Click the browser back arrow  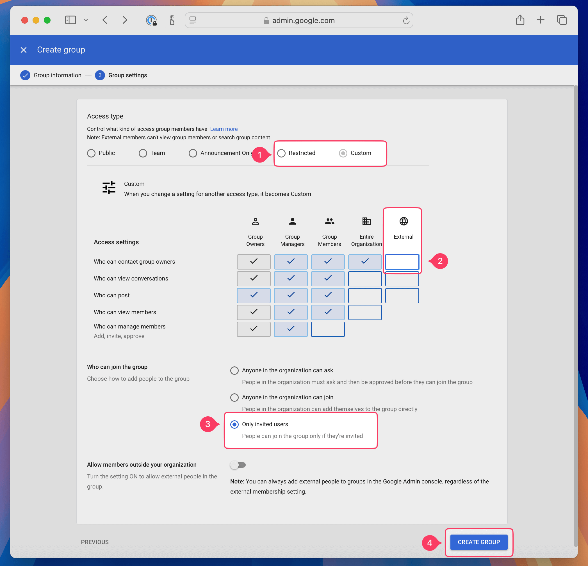[x=105, y=20]
